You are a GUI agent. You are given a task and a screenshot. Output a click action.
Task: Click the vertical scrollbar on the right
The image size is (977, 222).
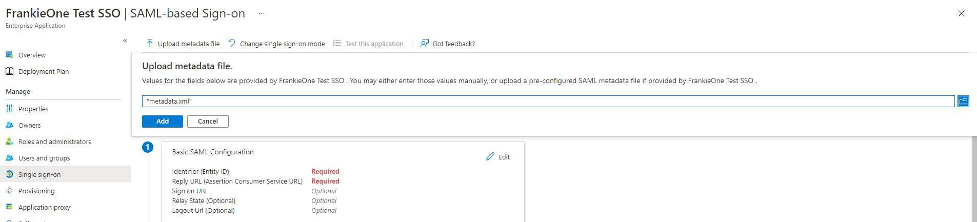click(973, 179)
